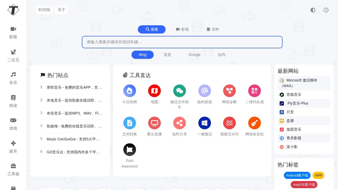Switch to the 资料 search tab
This screenshot has width=338, height=190.
coord(213,29)
